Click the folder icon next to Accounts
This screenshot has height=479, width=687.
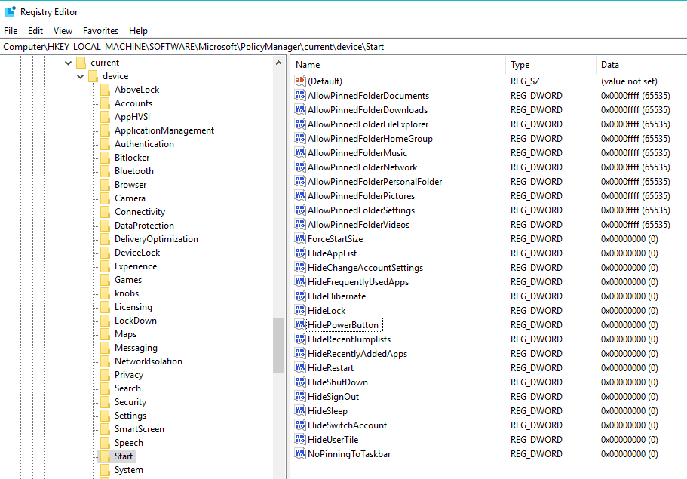coord(105,103)
